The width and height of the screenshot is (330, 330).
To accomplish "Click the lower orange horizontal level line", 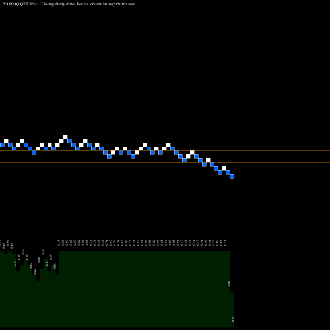I will point(165,163).
